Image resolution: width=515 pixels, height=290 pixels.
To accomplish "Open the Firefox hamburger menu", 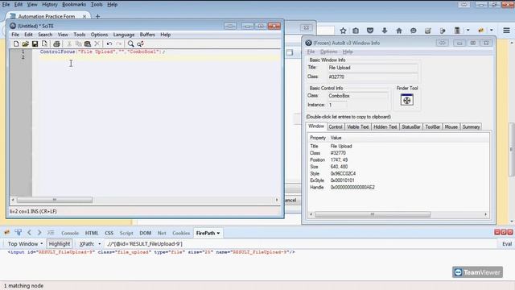I will [x=506, y=31].
